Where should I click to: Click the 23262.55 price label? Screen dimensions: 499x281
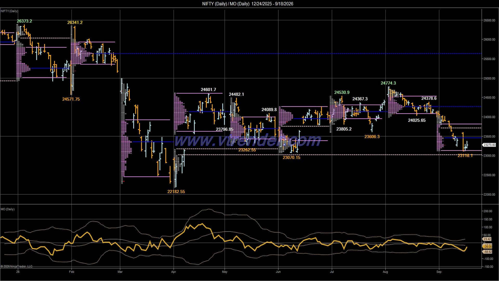247,150
